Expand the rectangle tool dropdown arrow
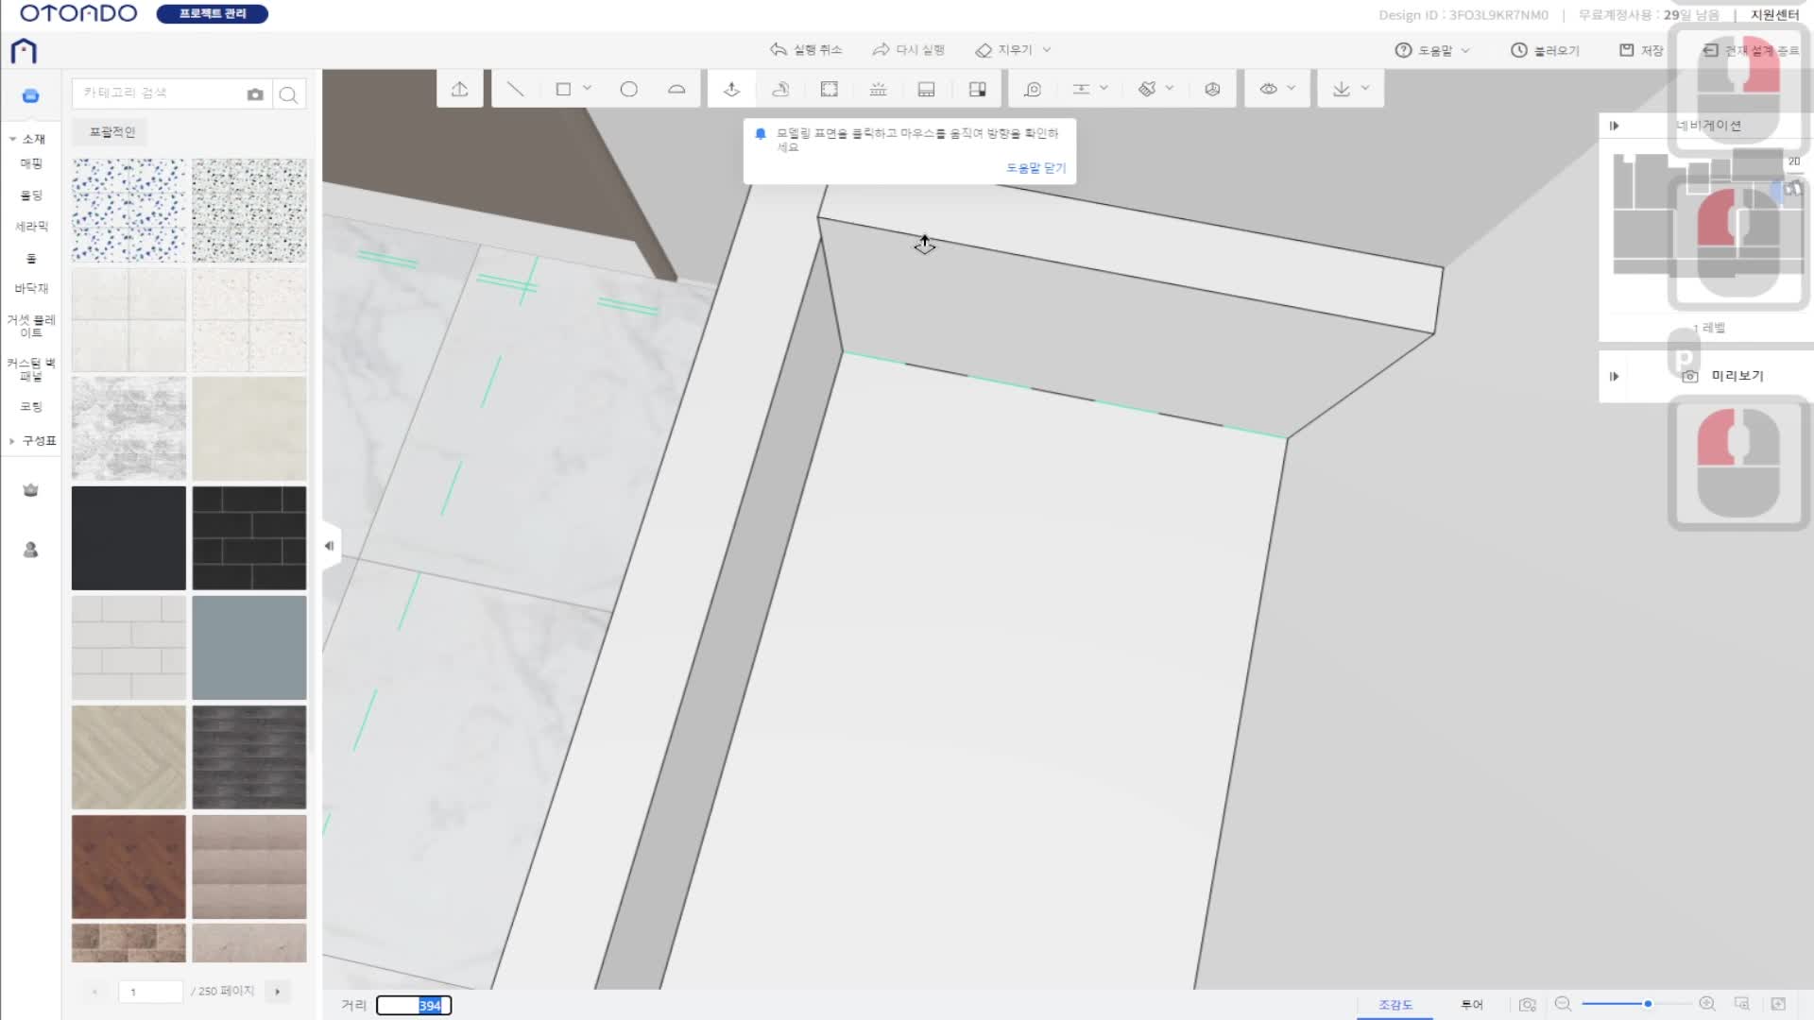 [587, 88]
